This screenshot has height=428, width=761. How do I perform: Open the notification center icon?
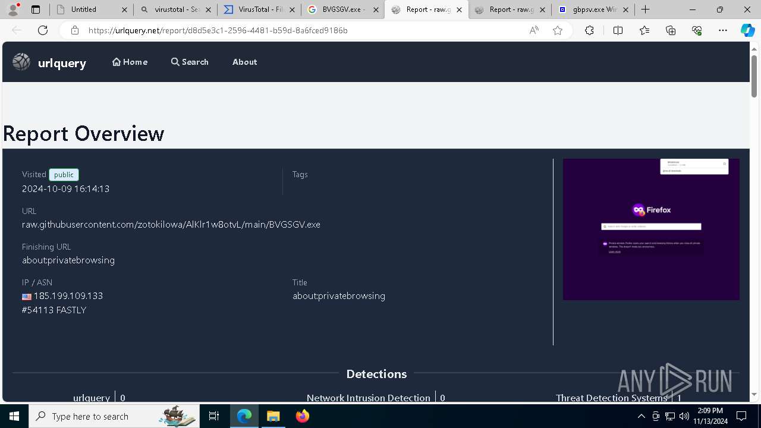click(x=741, y=416)
